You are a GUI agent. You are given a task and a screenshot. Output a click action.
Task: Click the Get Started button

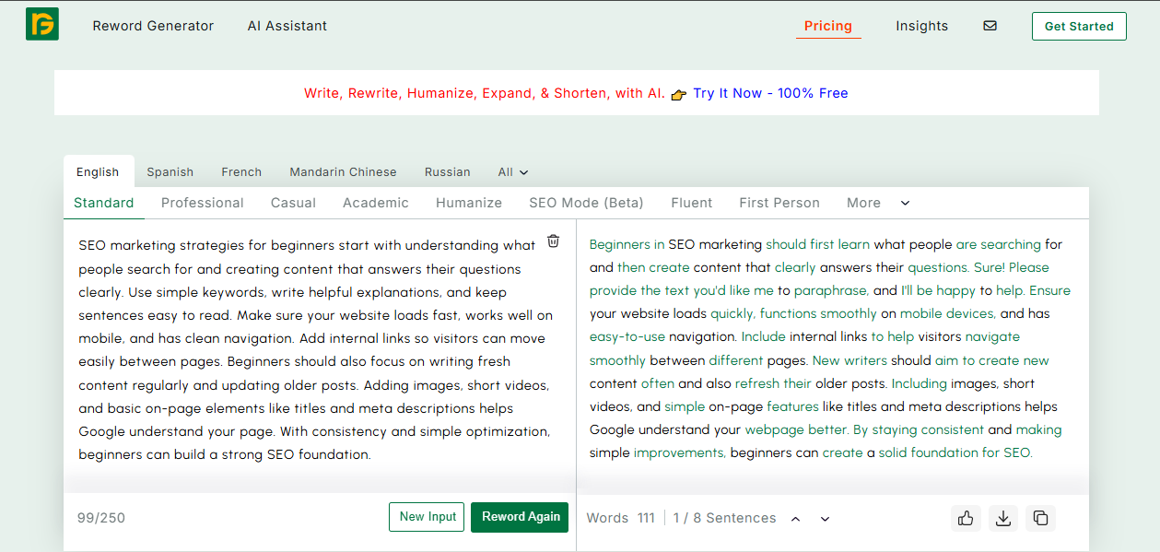[x=1078, y=26]
